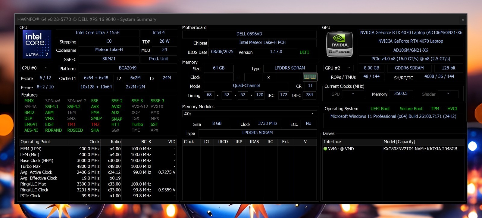Click the Ratio column header
This screenshot has width=482, height=218.
[111, 142]
